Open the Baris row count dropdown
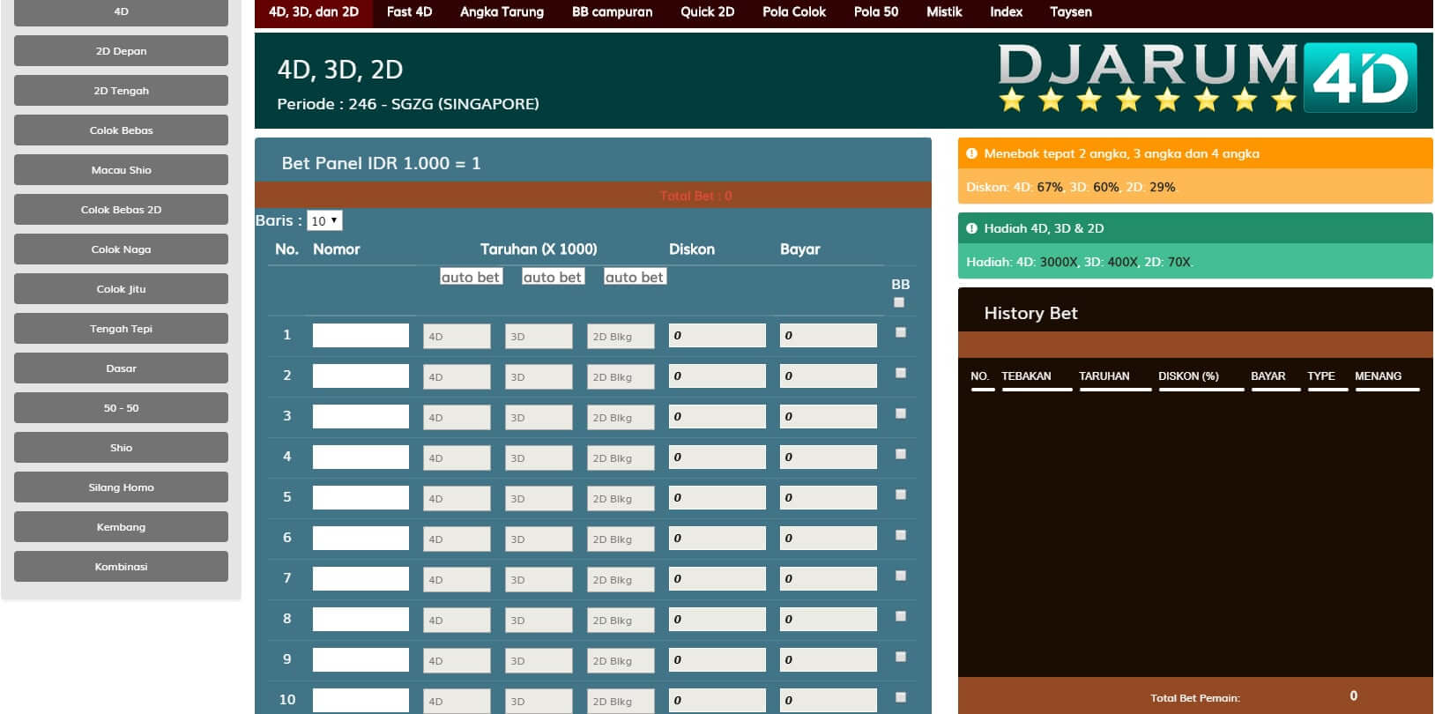The image size is (1435, 714). click(324, 220)
